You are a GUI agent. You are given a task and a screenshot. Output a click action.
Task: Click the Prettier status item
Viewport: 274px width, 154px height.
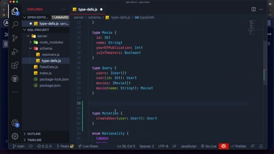coord(238,146)
